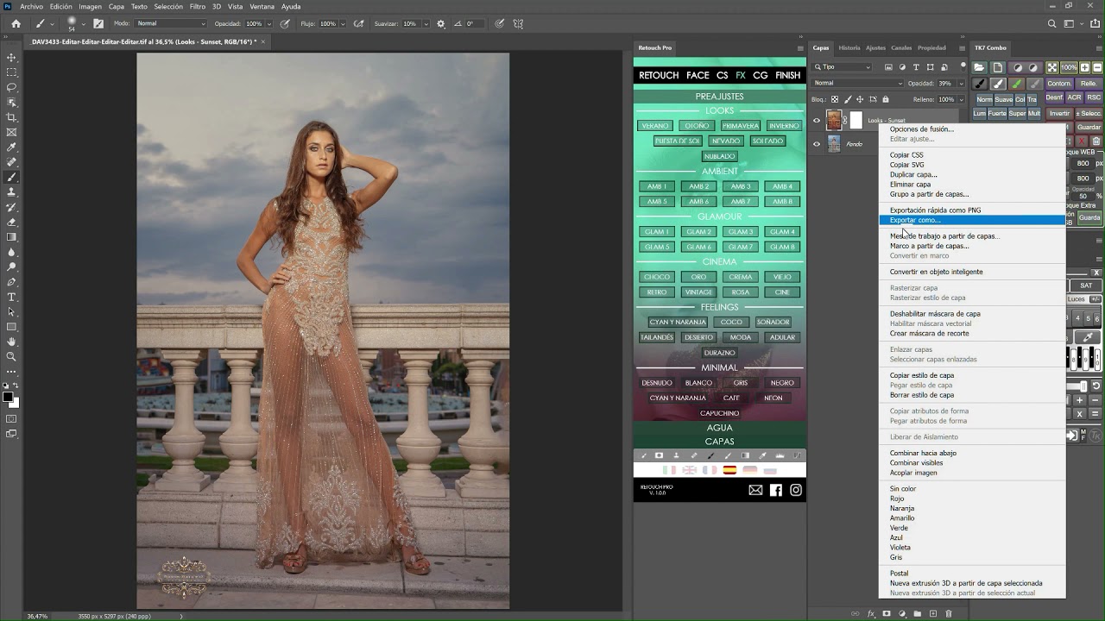Expand the layer Opacidad 39% dropdown
Image resolution: width=1105 pixels, height=621 pixels.
pos(961,84)
